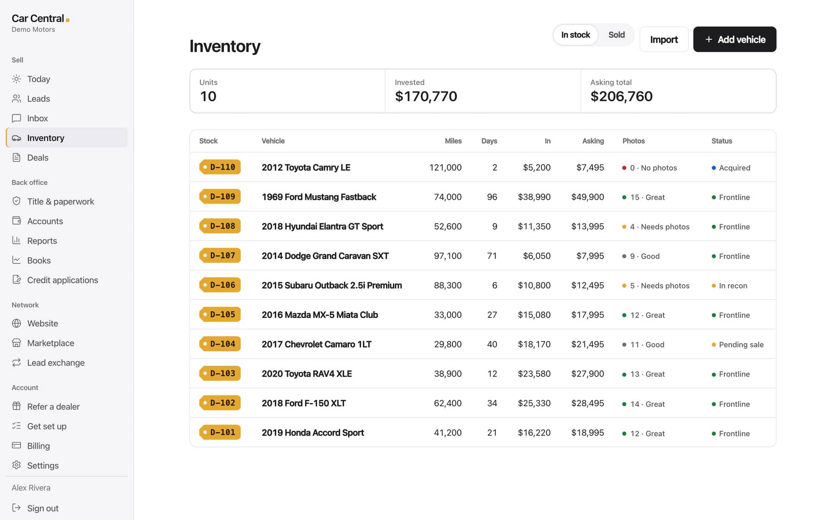Open 2016 Mazda MX-5 Miata Club

319,315
